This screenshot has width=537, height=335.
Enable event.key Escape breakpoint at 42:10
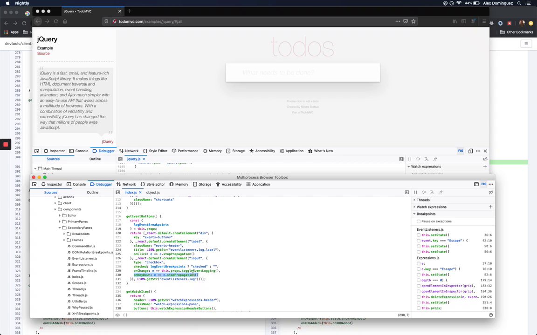click(x=419, y=241)
